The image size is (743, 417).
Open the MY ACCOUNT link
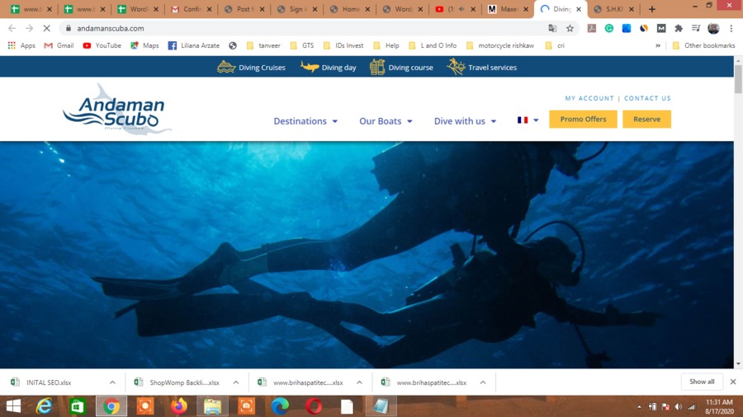coord(589,98)
